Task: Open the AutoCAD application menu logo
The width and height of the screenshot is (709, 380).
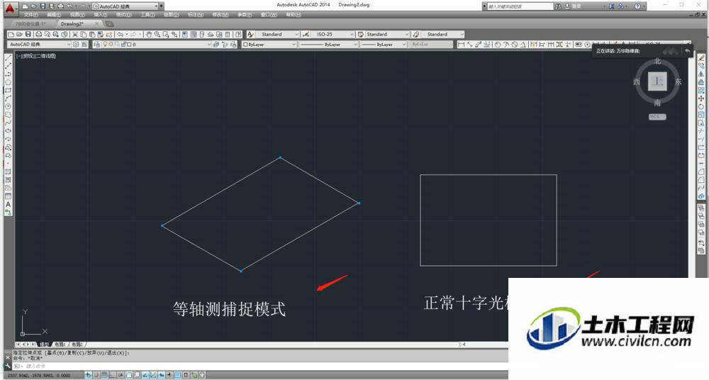Action: [x=10, y=7]
